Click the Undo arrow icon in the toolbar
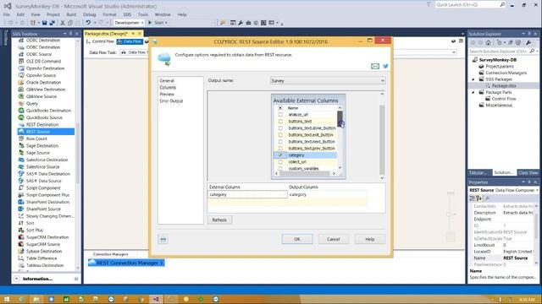542x304 pixels. 88,23
